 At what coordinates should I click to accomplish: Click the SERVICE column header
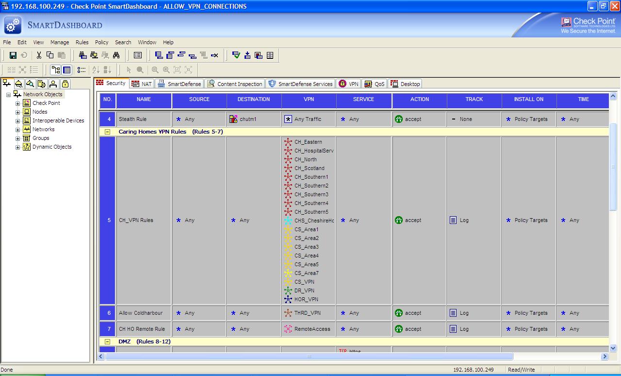[x=364, y=101]
